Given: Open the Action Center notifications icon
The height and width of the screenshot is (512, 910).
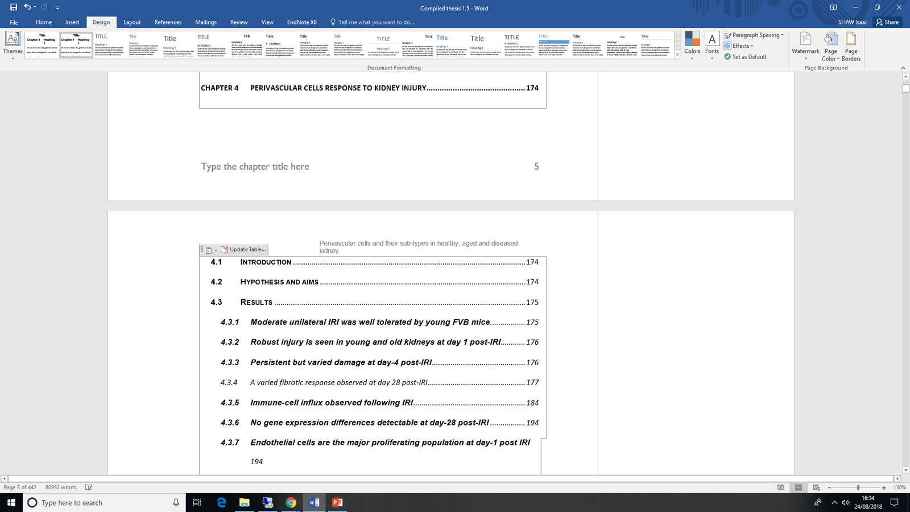Looking at the screenshot, I should pos(895,502).
